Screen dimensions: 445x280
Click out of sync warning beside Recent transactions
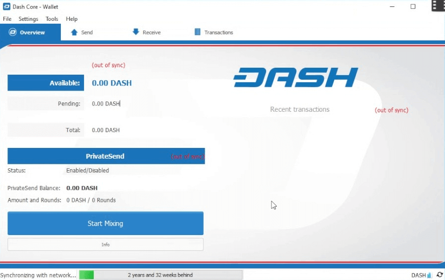[392, 110]
